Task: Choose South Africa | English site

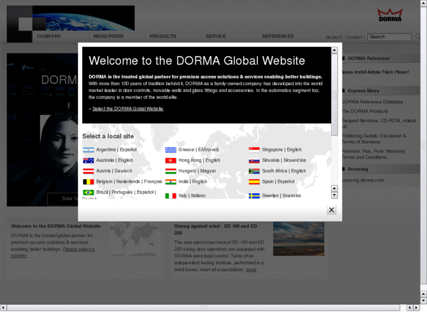Action: click(284, 171)
